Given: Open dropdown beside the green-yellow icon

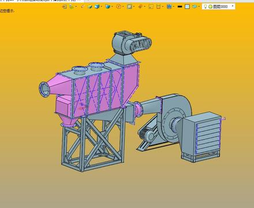Looking at the screenshot, I should (76, 7).
